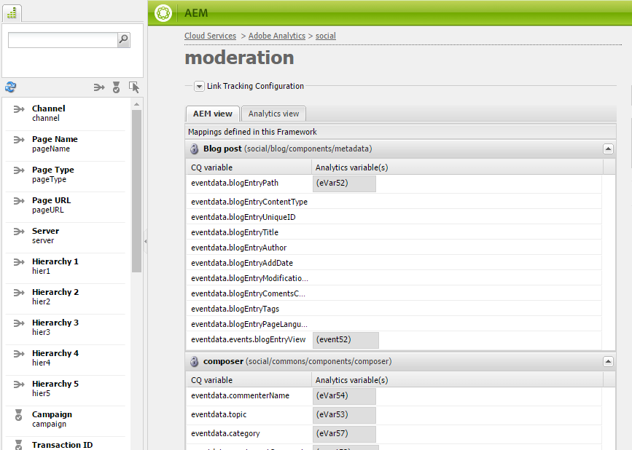Select the Page Type variable label
Viewport: 632px width, 450px height.
[x=52, y=170]
